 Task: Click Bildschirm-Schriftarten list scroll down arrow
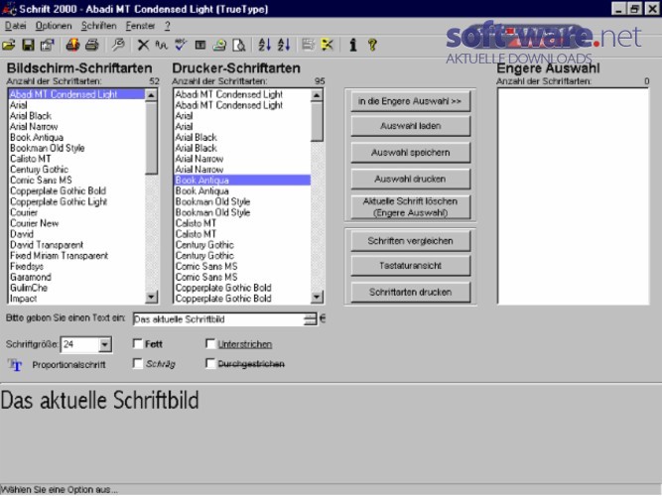coord(151,298)
